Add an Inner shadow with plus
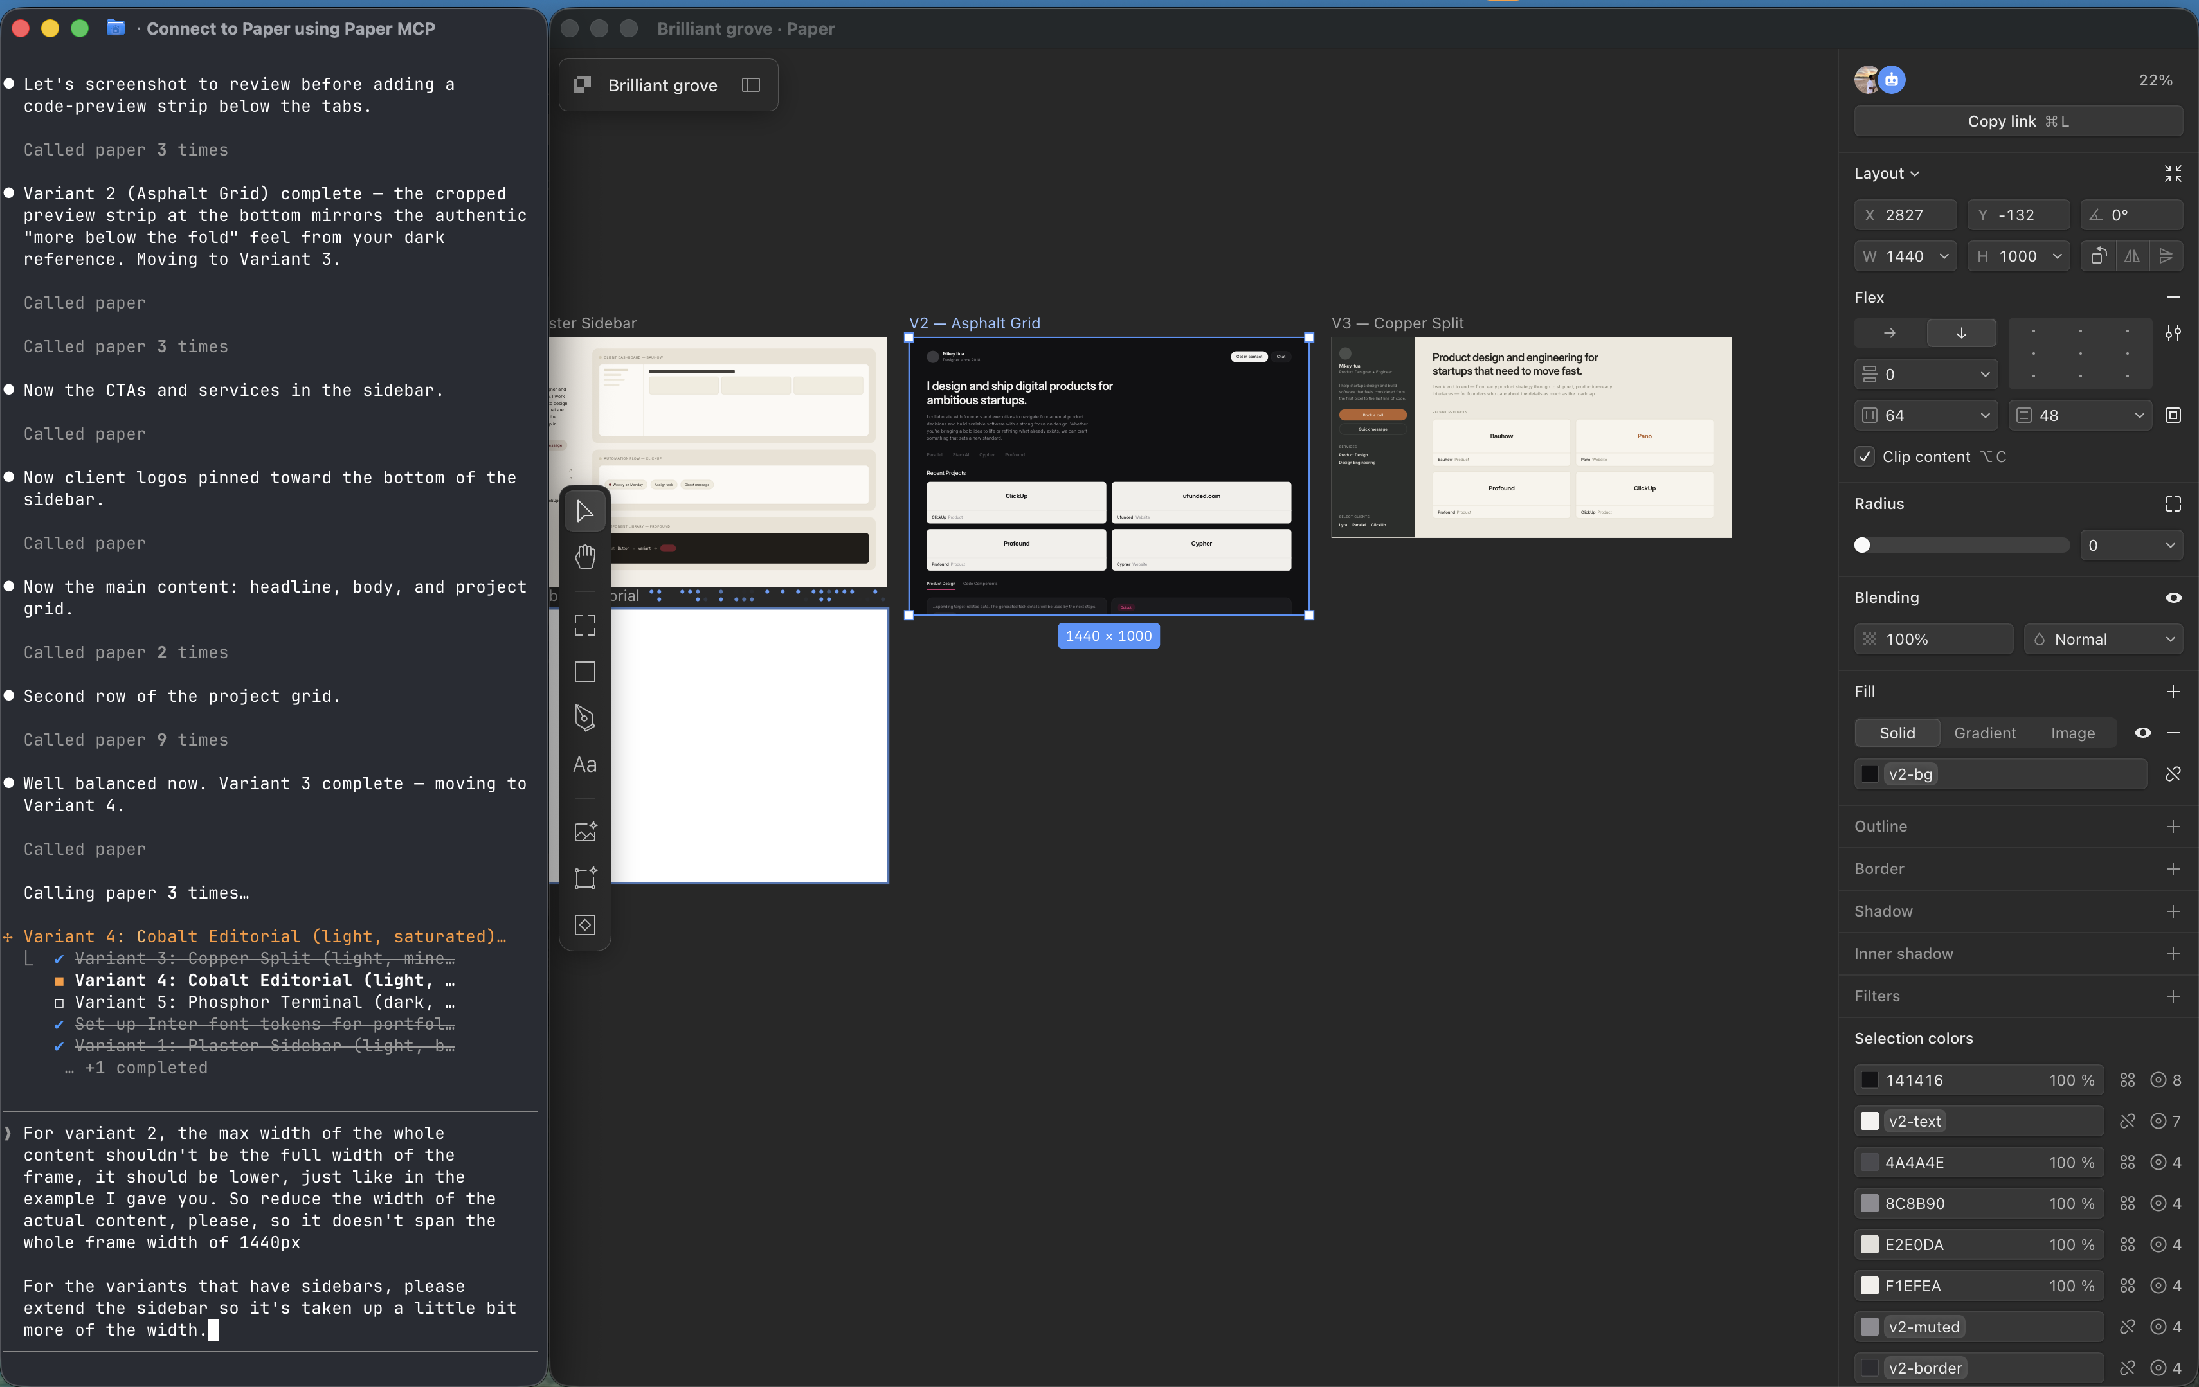This screenshot has width=2199, height=1387. [2173, 954]
